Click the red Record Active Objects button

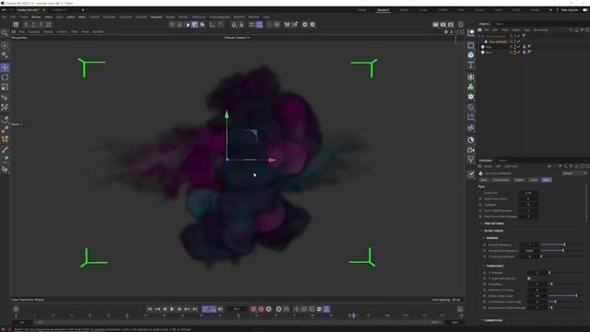tap(254, 309)
